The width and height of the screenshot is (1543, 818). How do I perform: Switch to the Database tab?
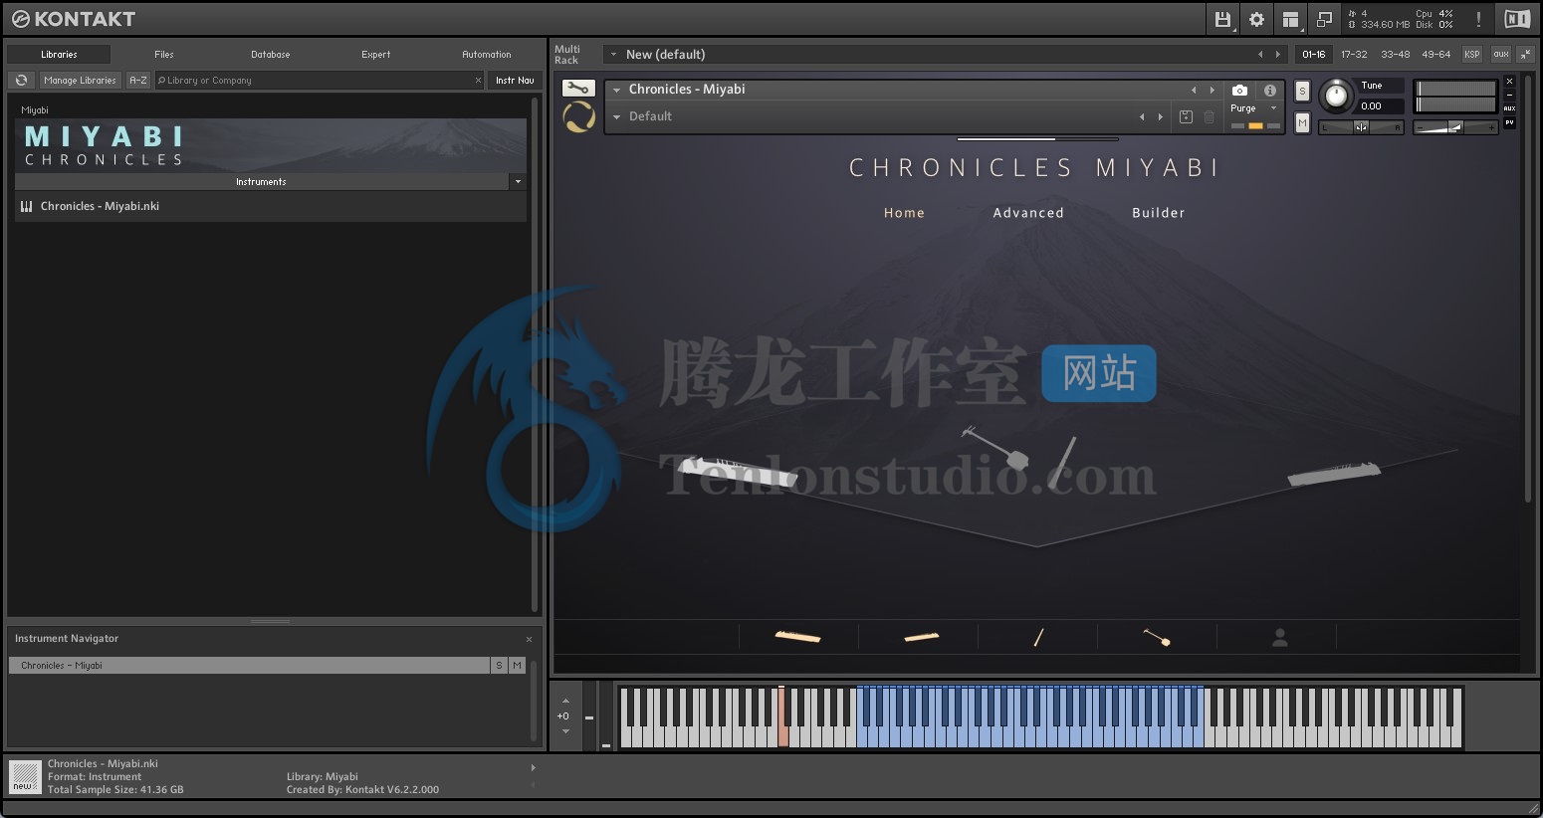pyautogui.click(x=271, y=55)
